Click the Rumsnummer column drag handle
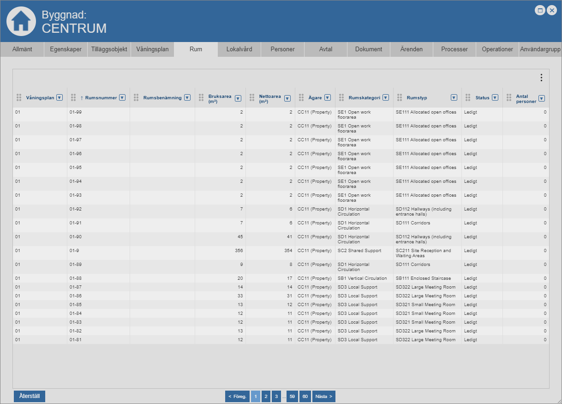 (73, 97)
